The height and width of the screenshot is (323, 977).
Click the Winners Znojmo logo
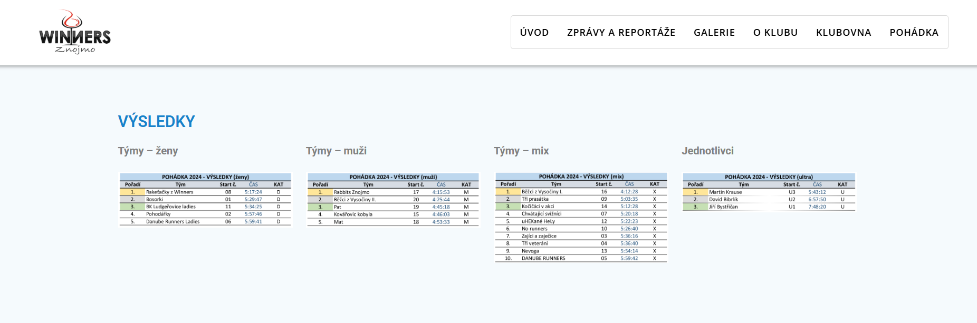(x=75, y=32)
